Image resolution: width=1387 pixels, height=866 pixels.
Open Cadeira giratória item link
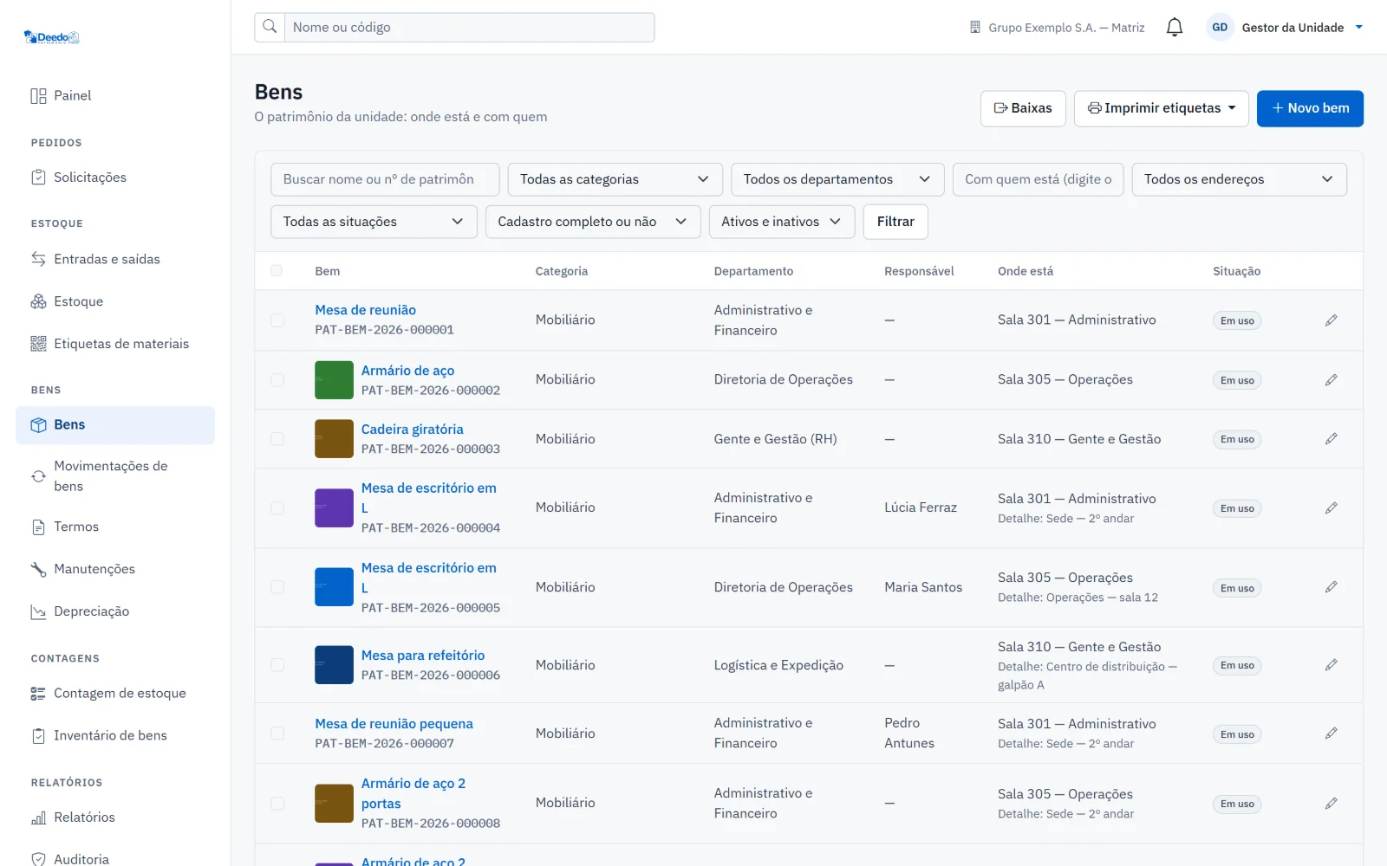point(412,430)
